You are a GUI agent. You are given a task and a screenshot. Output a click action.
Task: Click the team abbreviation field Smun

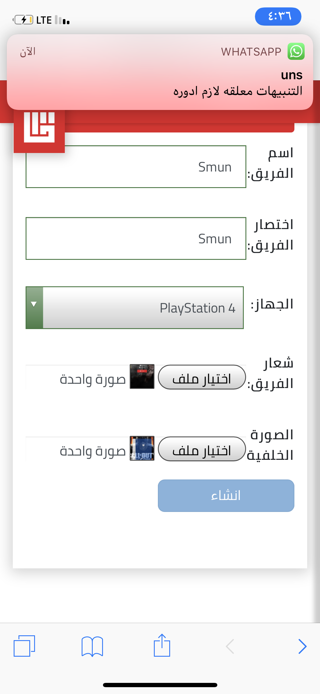click(136, 238)
